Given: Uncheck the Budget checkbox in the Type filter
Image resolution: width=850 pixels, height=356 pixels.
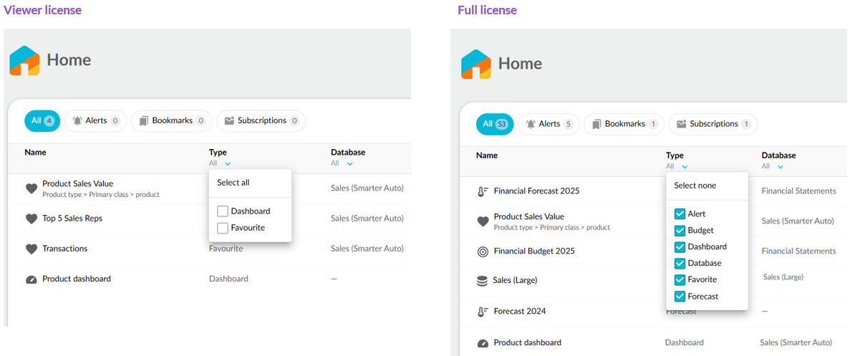Looking at the screenshot, I should (x=680, y=231).
